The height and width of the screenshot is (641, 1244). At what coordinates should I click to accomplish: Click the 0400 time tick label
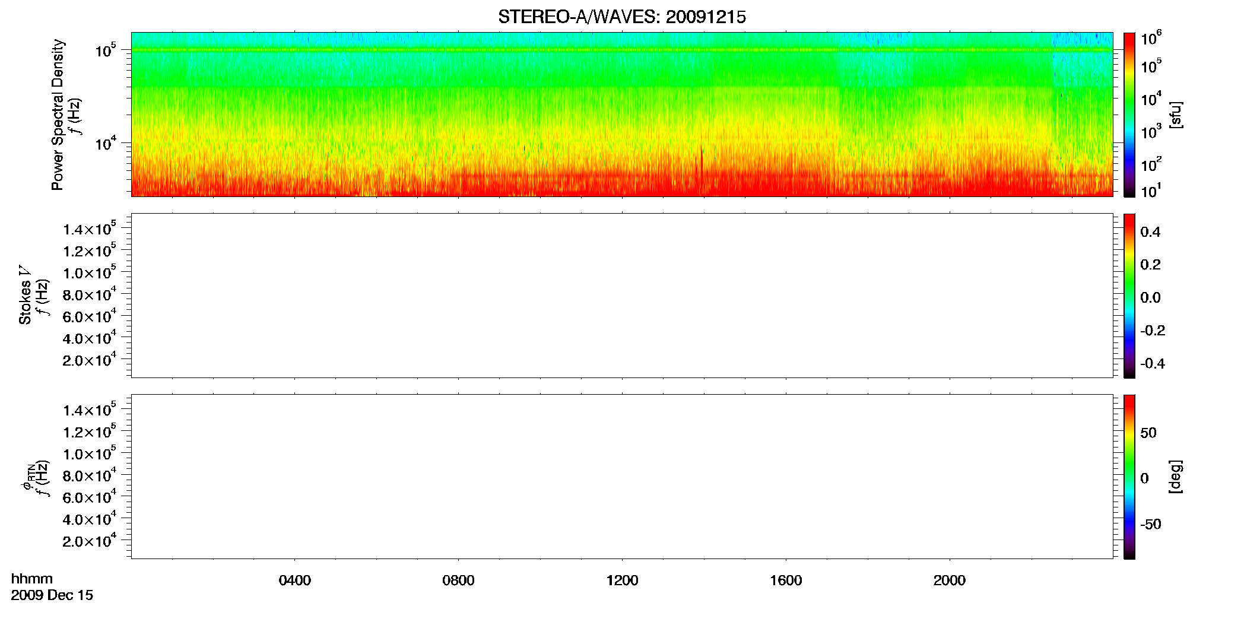click(x=295, y=580)
